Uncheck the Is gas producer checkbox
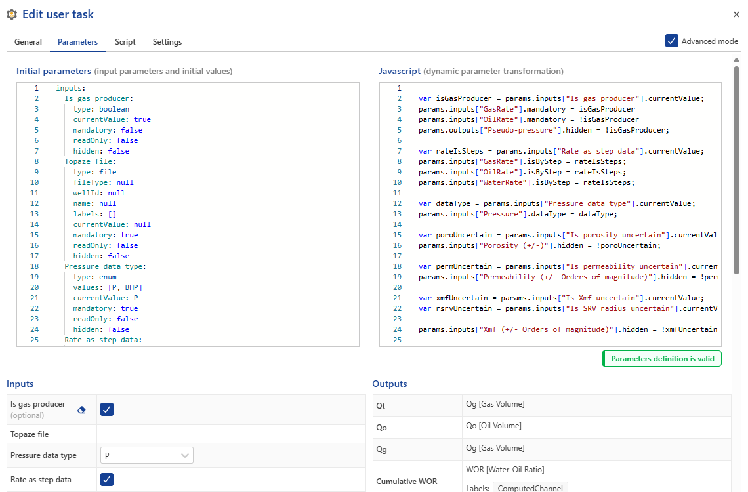 tap(107, 409)
